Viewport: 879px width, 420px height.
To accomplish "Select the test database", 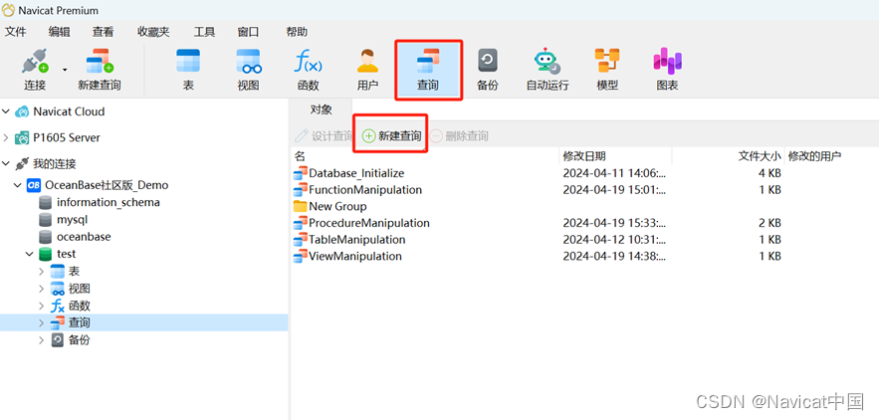I will click(66, 254).
